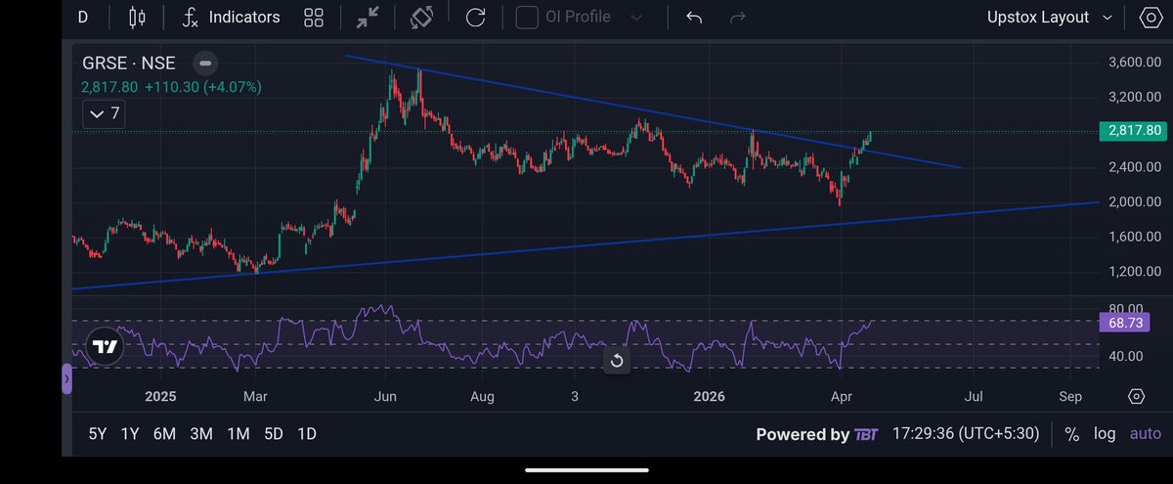The width and height of the screenshot is (1173, 484).
Task: Redo the chart action
Action: pyautogui.click(x=738, y=18)
